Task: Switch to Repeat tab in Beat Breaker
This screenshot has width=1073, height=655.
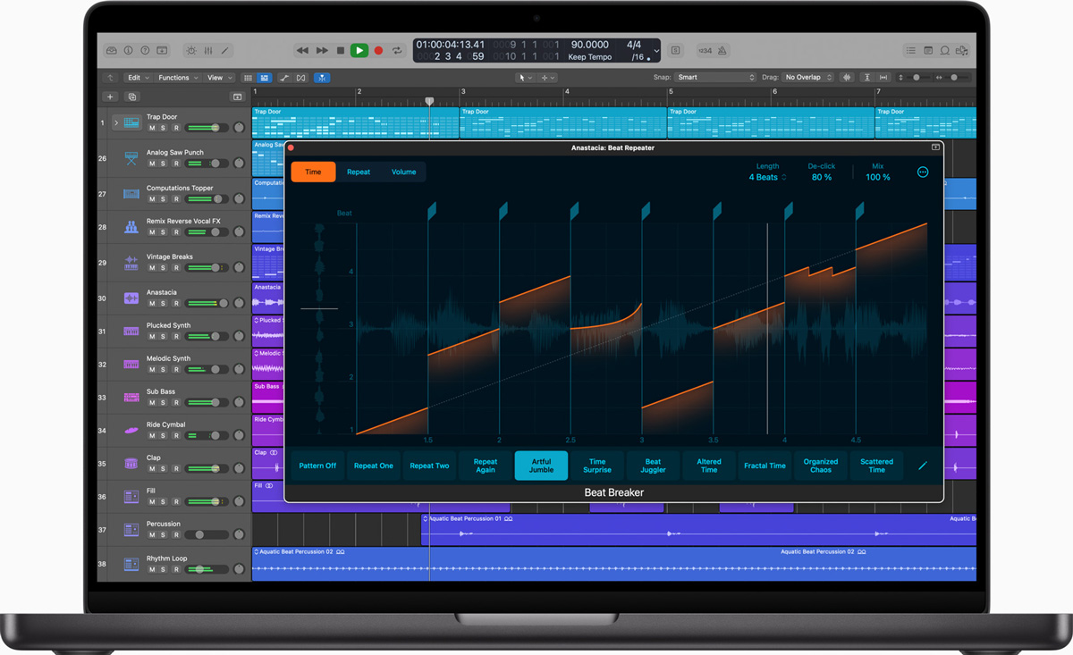Action: (x=359, y=172)
